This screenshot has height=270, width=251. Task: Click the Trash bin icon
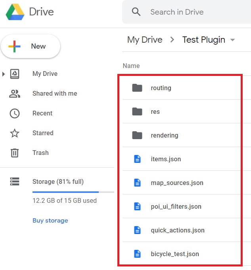coord(15,153)
